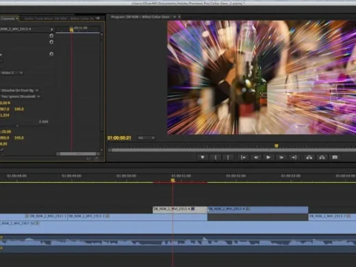Show more panel tabs with the overflow chevron

98,19
